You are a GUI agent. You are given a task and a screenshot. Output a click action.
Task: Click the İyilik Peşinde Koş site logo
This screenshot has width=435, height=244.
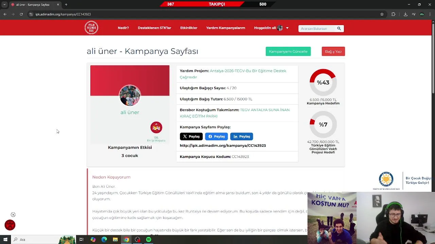point(91,28)
